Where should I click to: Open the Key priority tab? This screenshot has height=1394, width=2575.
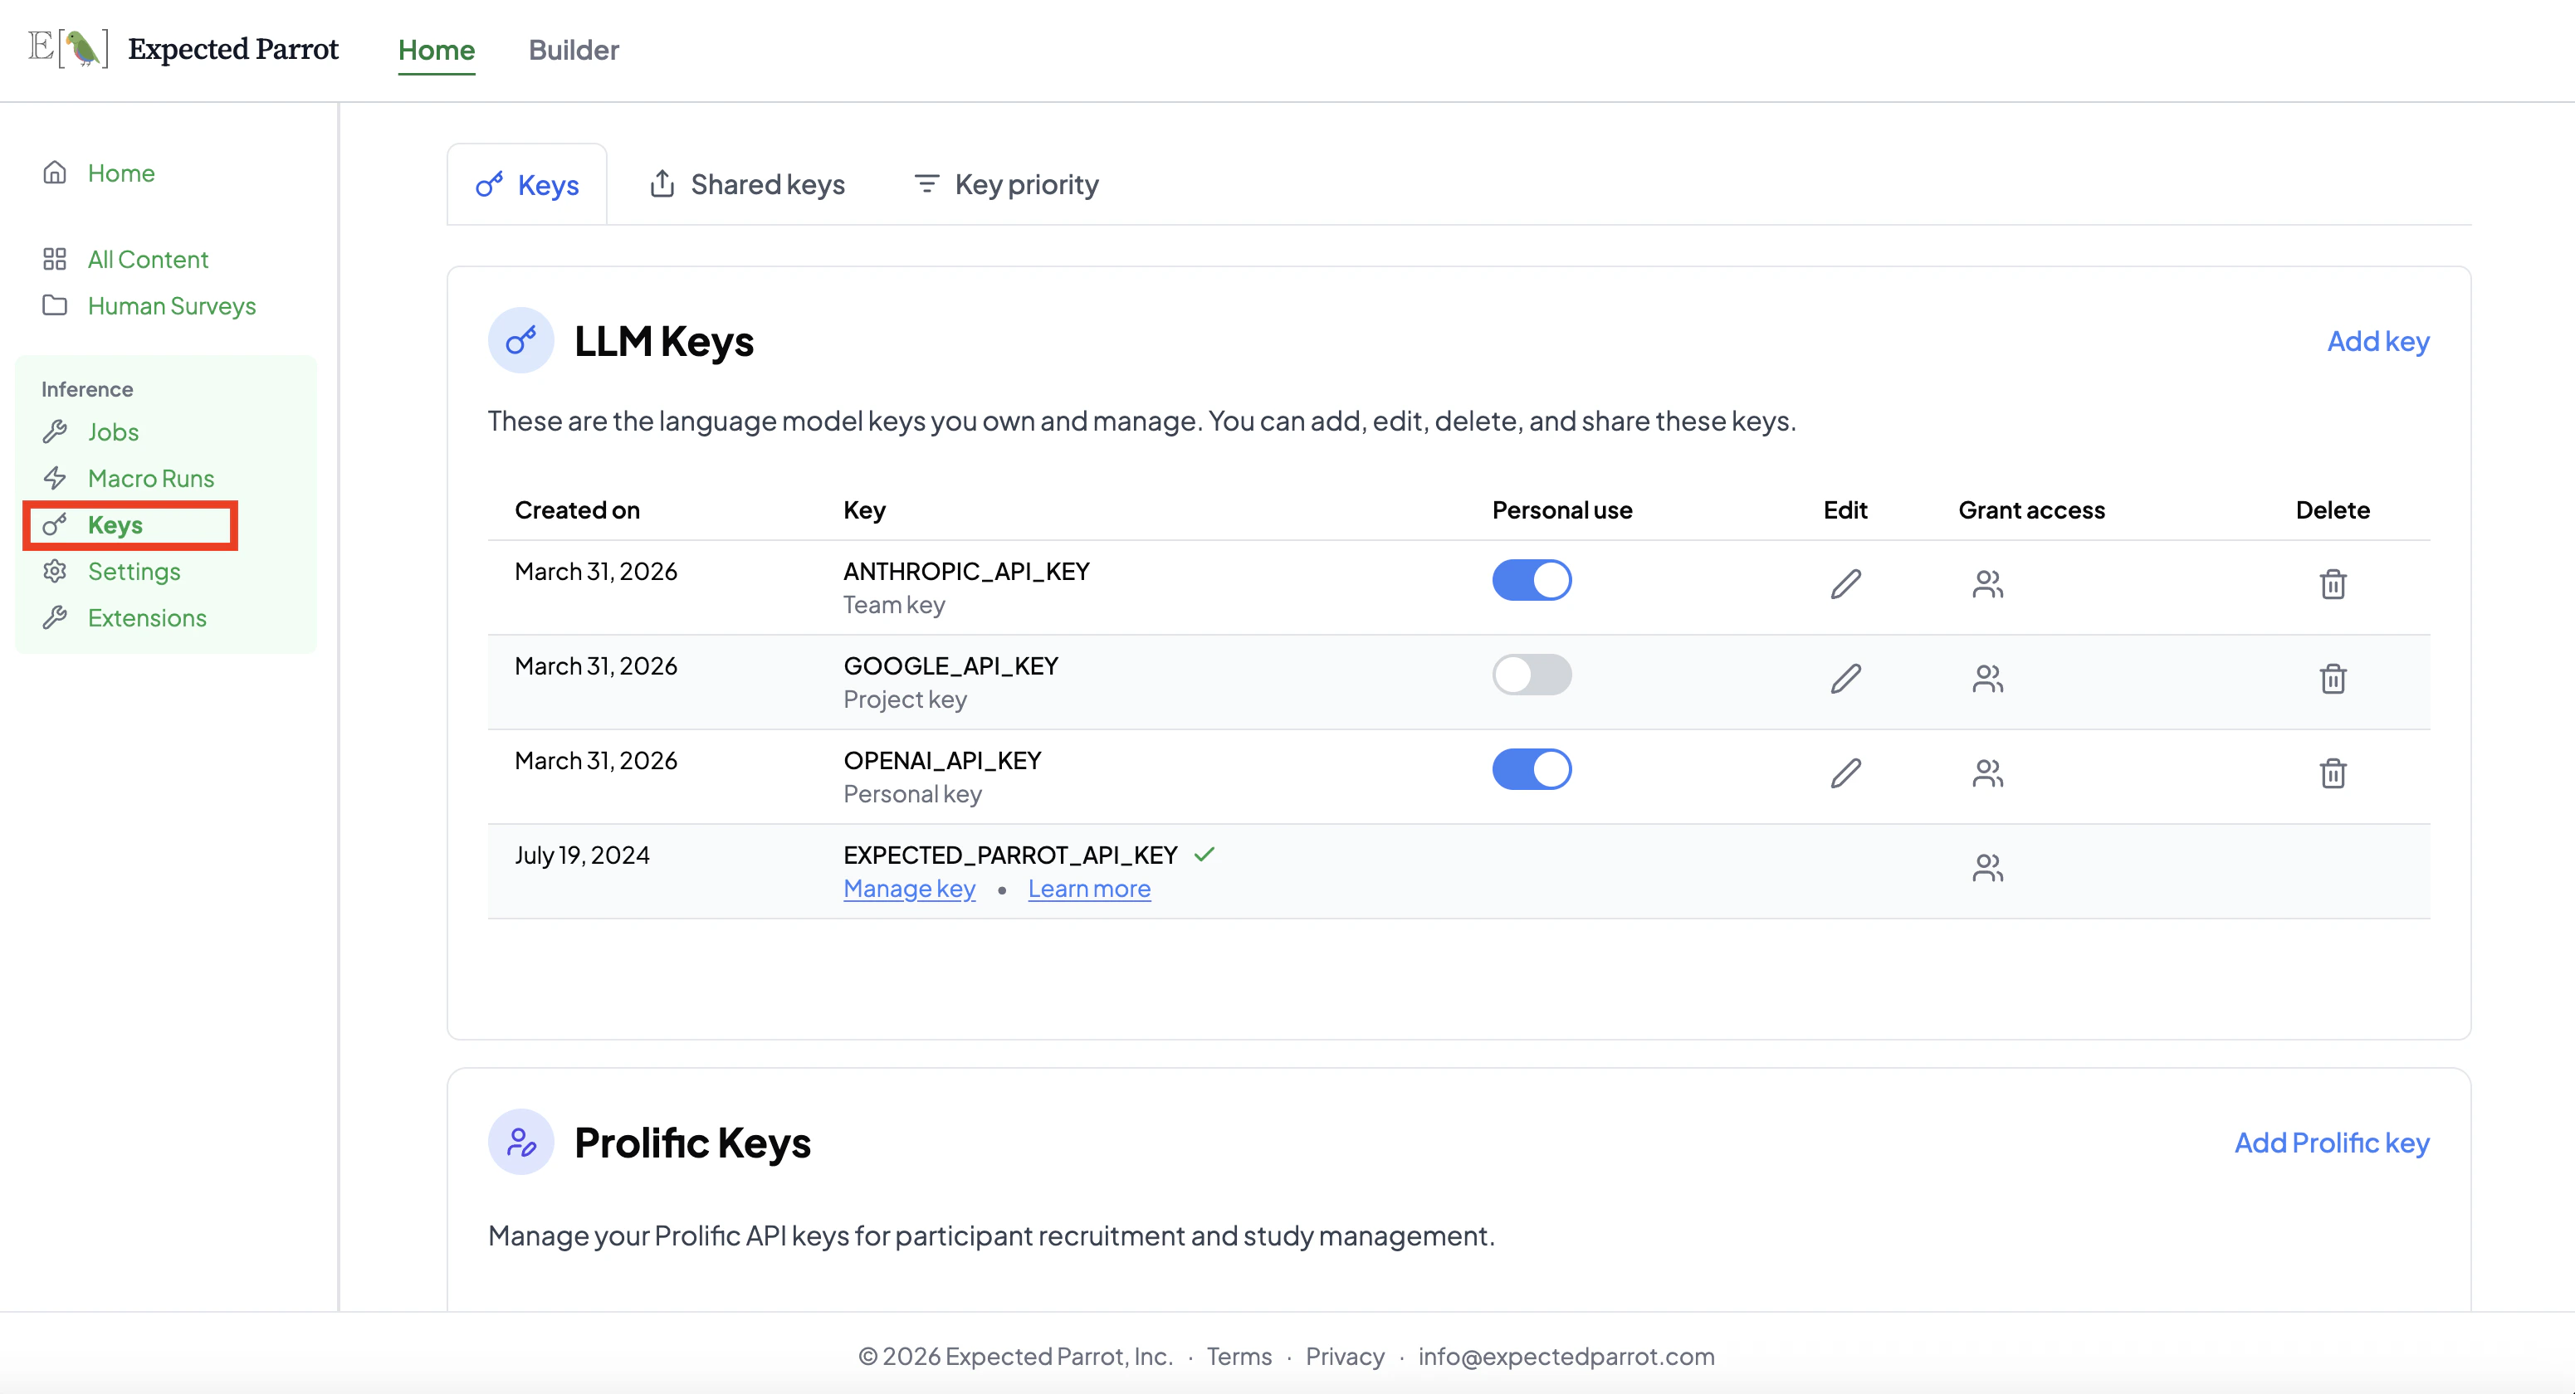[x=1004, y=184]
